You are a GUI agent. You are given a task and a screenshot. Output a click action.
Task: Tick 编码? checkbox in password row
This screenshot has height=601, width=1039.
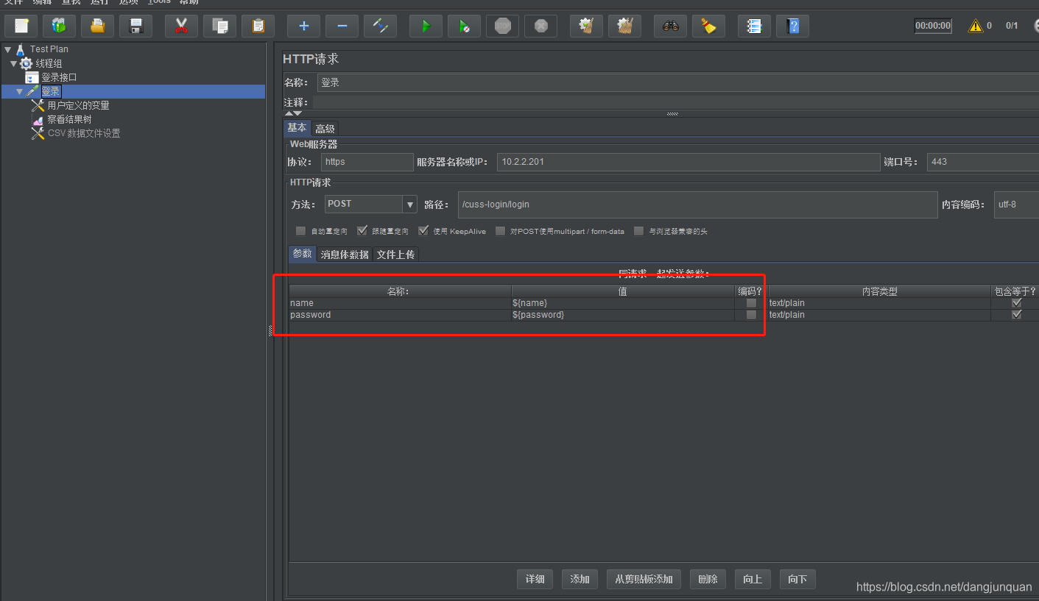coord(751,315)
